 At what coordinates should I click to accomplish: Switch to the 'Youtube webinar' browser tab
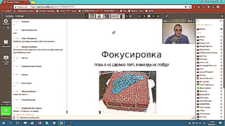tap(16, 2)
